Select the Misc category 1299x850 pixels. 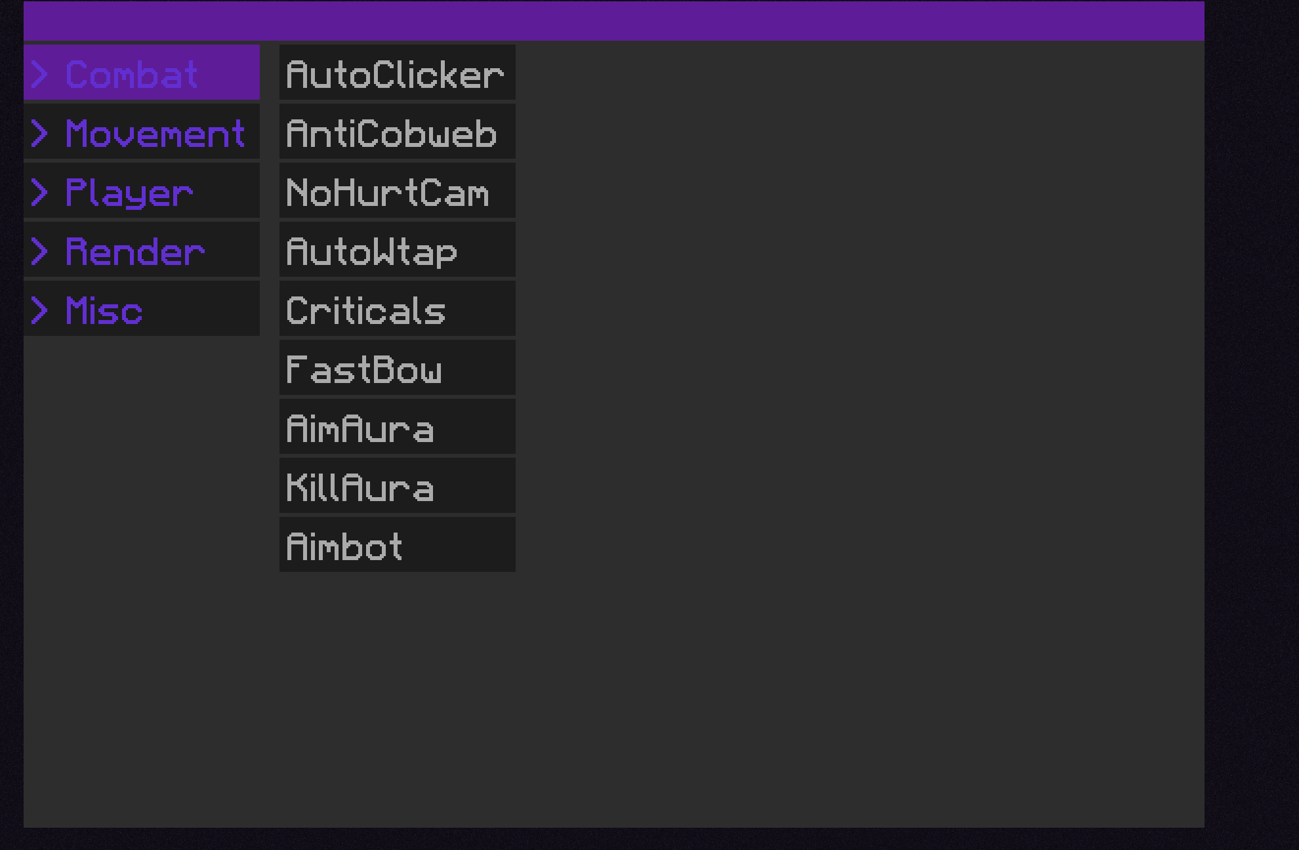pos(142,308)
